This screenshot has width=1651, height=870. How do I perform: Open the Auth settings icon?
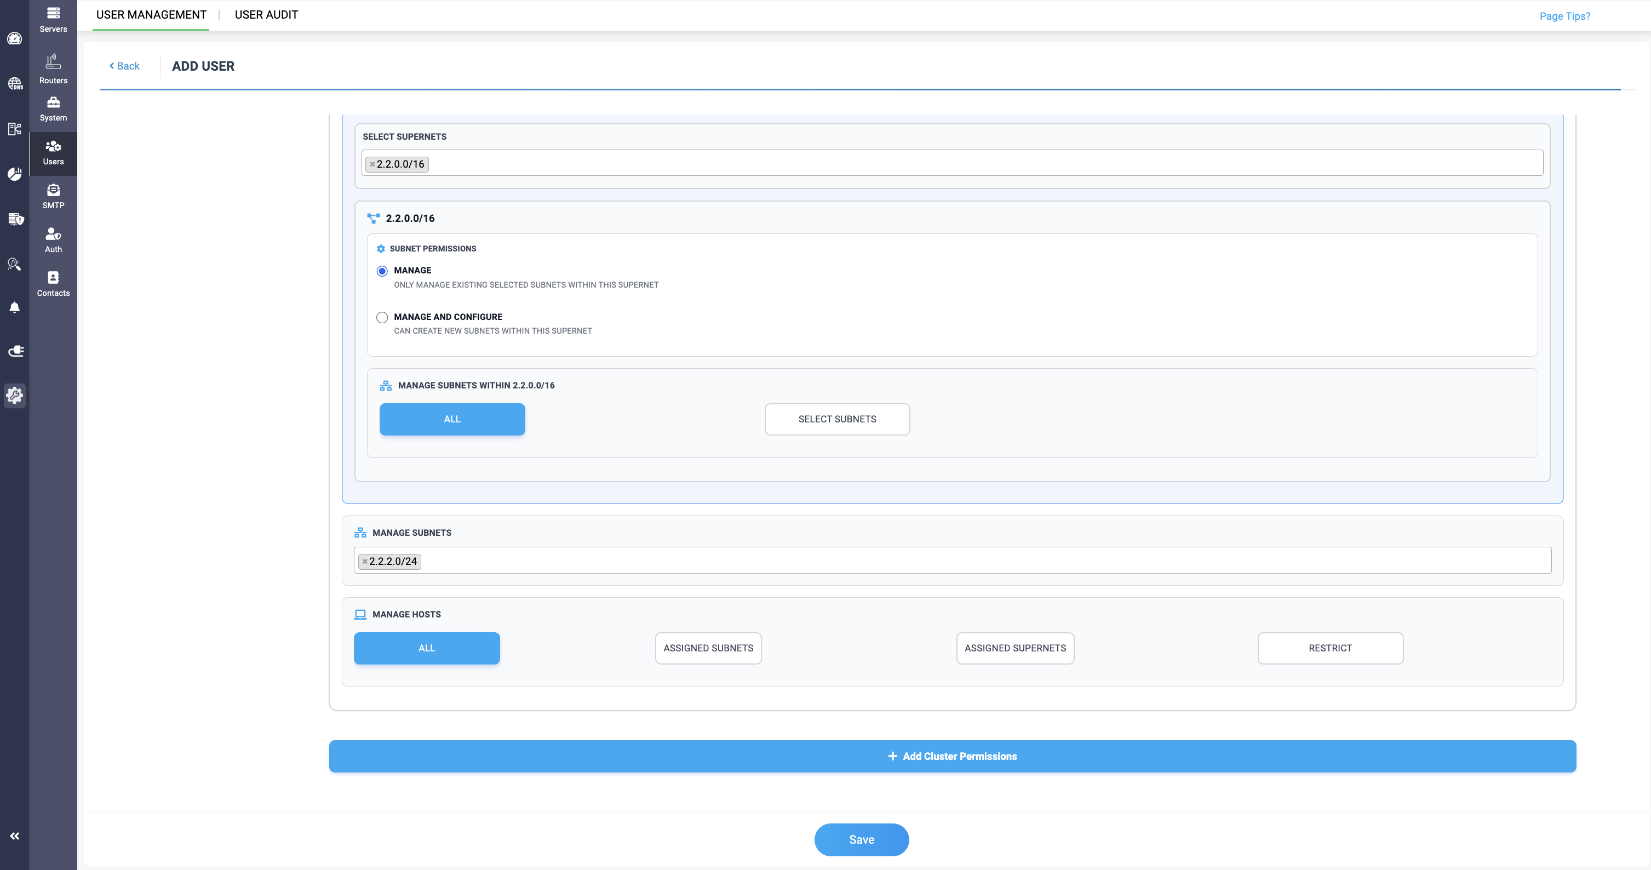53,240
